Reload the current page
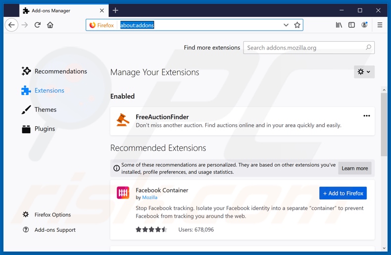The image size is (391, 255). pyautogui.click(x=38, y=25)
